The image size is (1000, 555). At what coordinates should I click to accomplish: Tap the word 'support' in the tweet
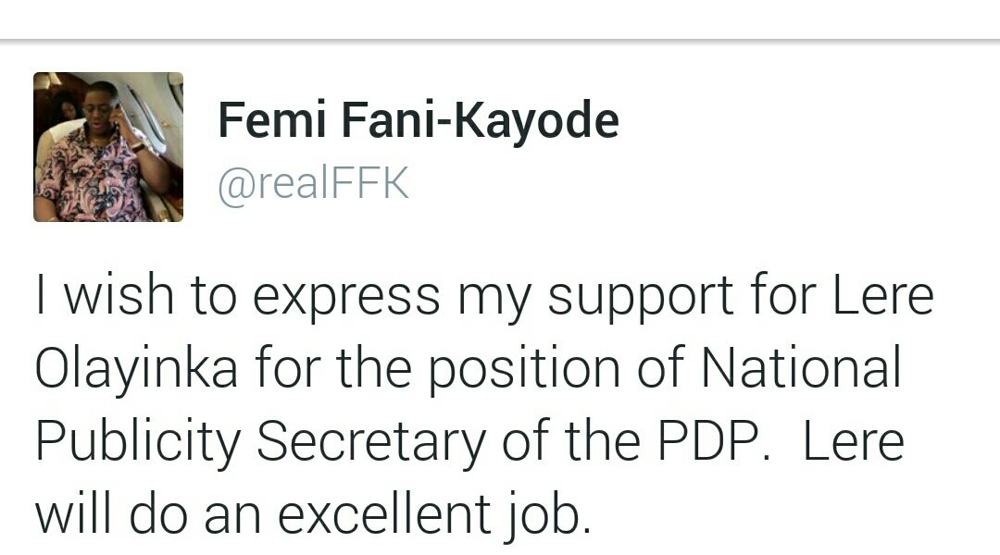pos(641,298)
